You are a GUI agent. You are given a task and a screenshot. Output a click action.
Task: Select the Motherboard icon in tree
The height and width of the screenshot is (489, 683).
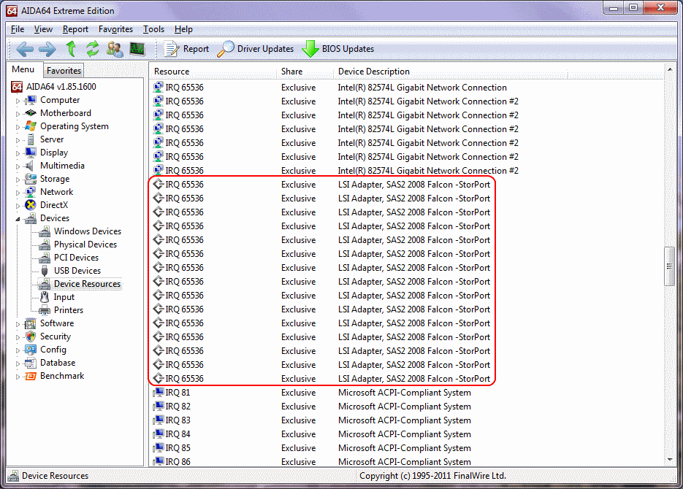tap(31, 113)
